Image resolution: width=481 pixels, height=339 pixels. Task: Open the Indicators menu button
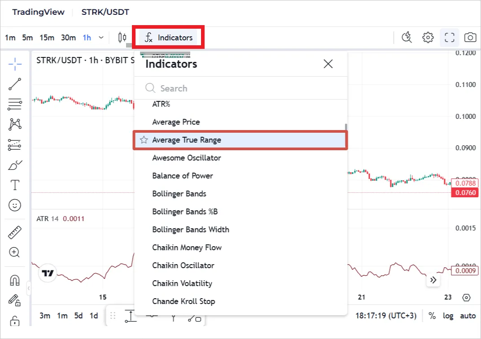click(x=169, y=38)
